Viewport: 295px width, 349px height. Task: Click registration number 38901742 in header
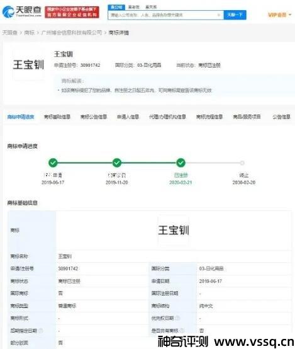click(90, 66)
